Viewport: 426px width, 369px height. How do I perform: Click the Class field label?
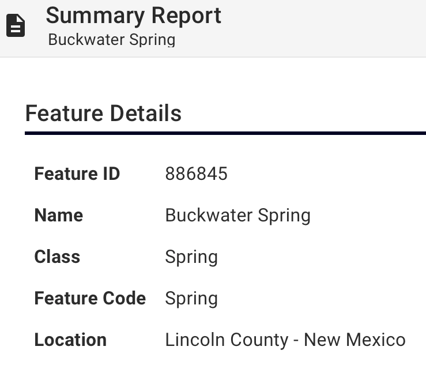coord(56,257)
